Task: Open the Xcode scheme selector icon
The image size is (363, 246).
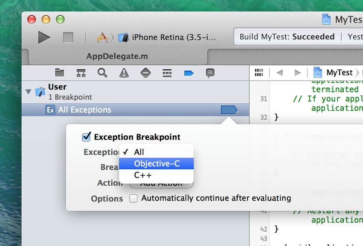Action: 102,37
